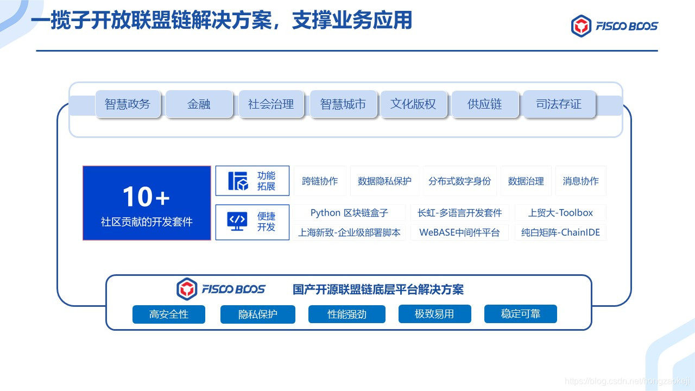Expand the 司法存证 category card

tap(559, 104)
